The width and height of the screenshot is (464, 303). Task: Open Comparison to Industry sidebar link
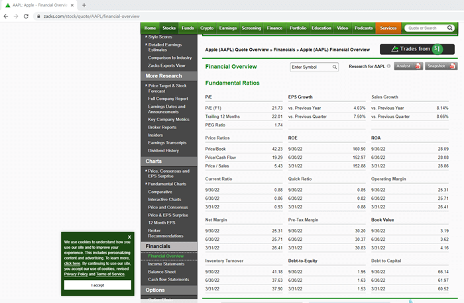pyautogui.click(x=170, y=58)
